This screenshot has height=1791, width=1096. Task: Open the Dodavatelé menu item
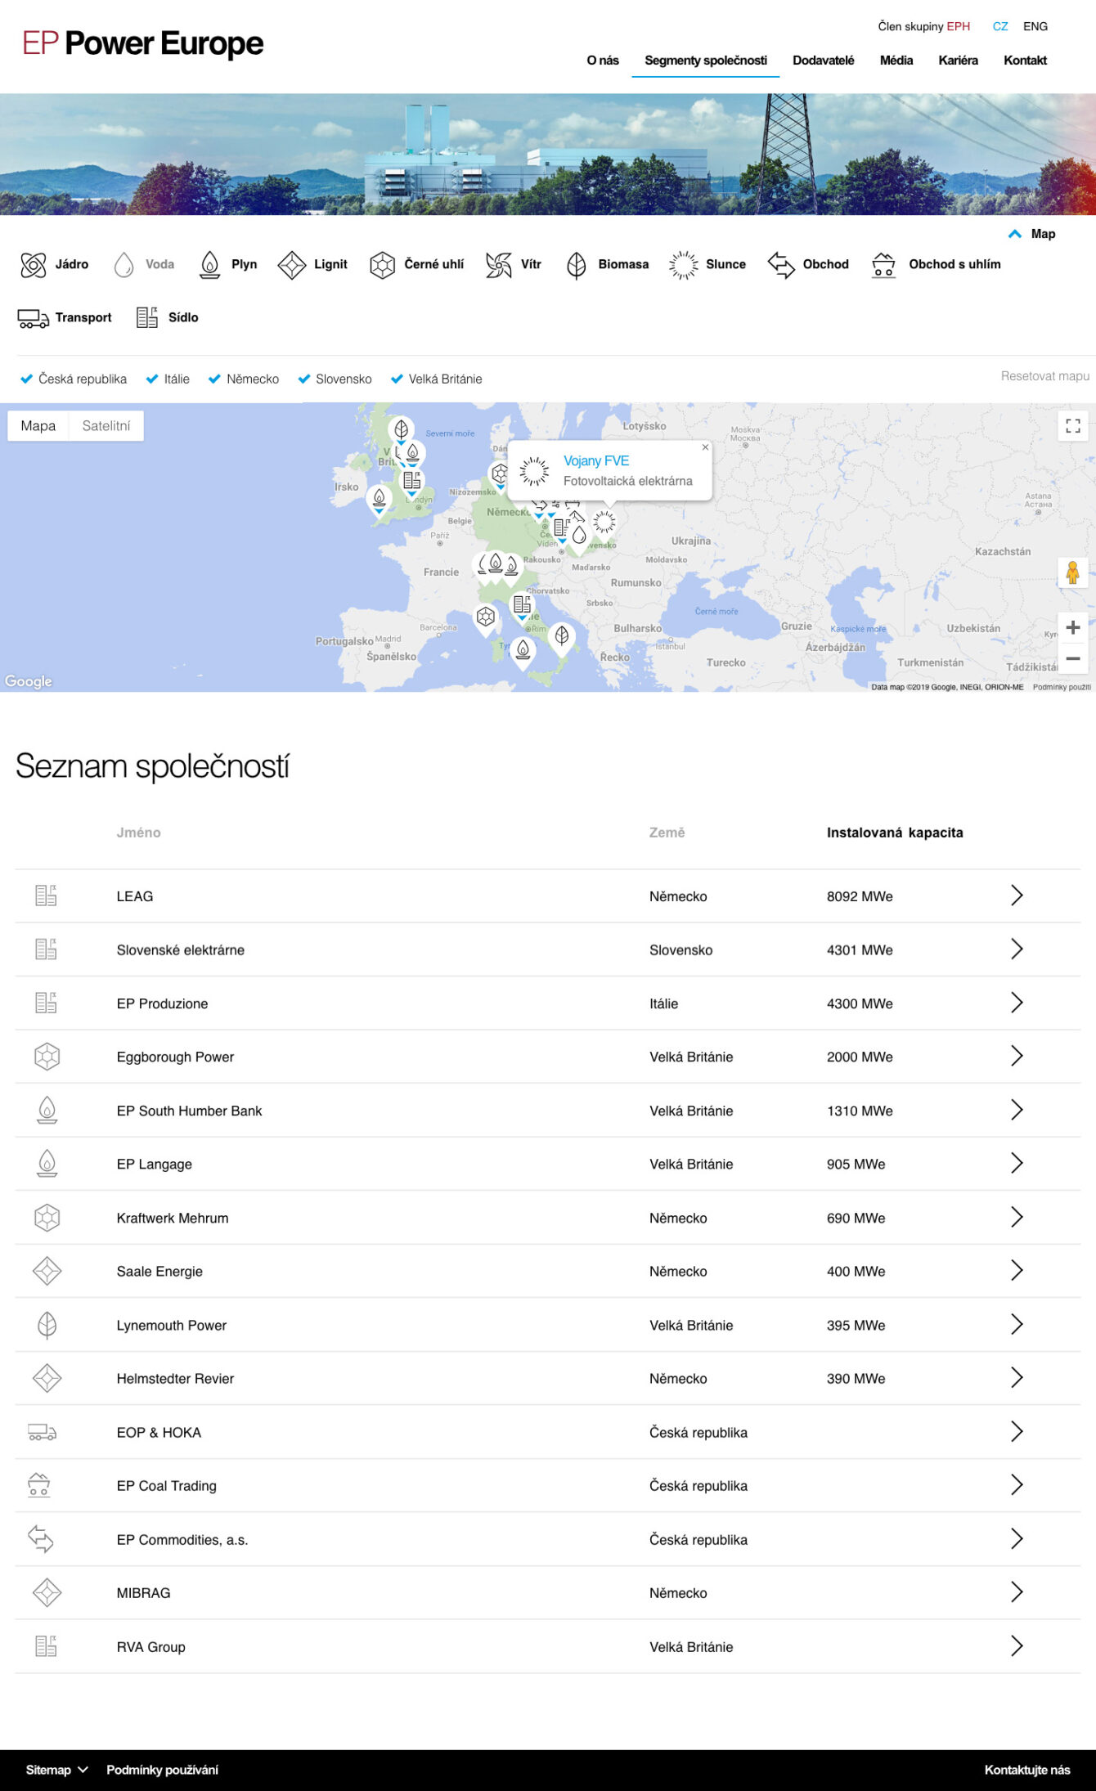point(823,61)
